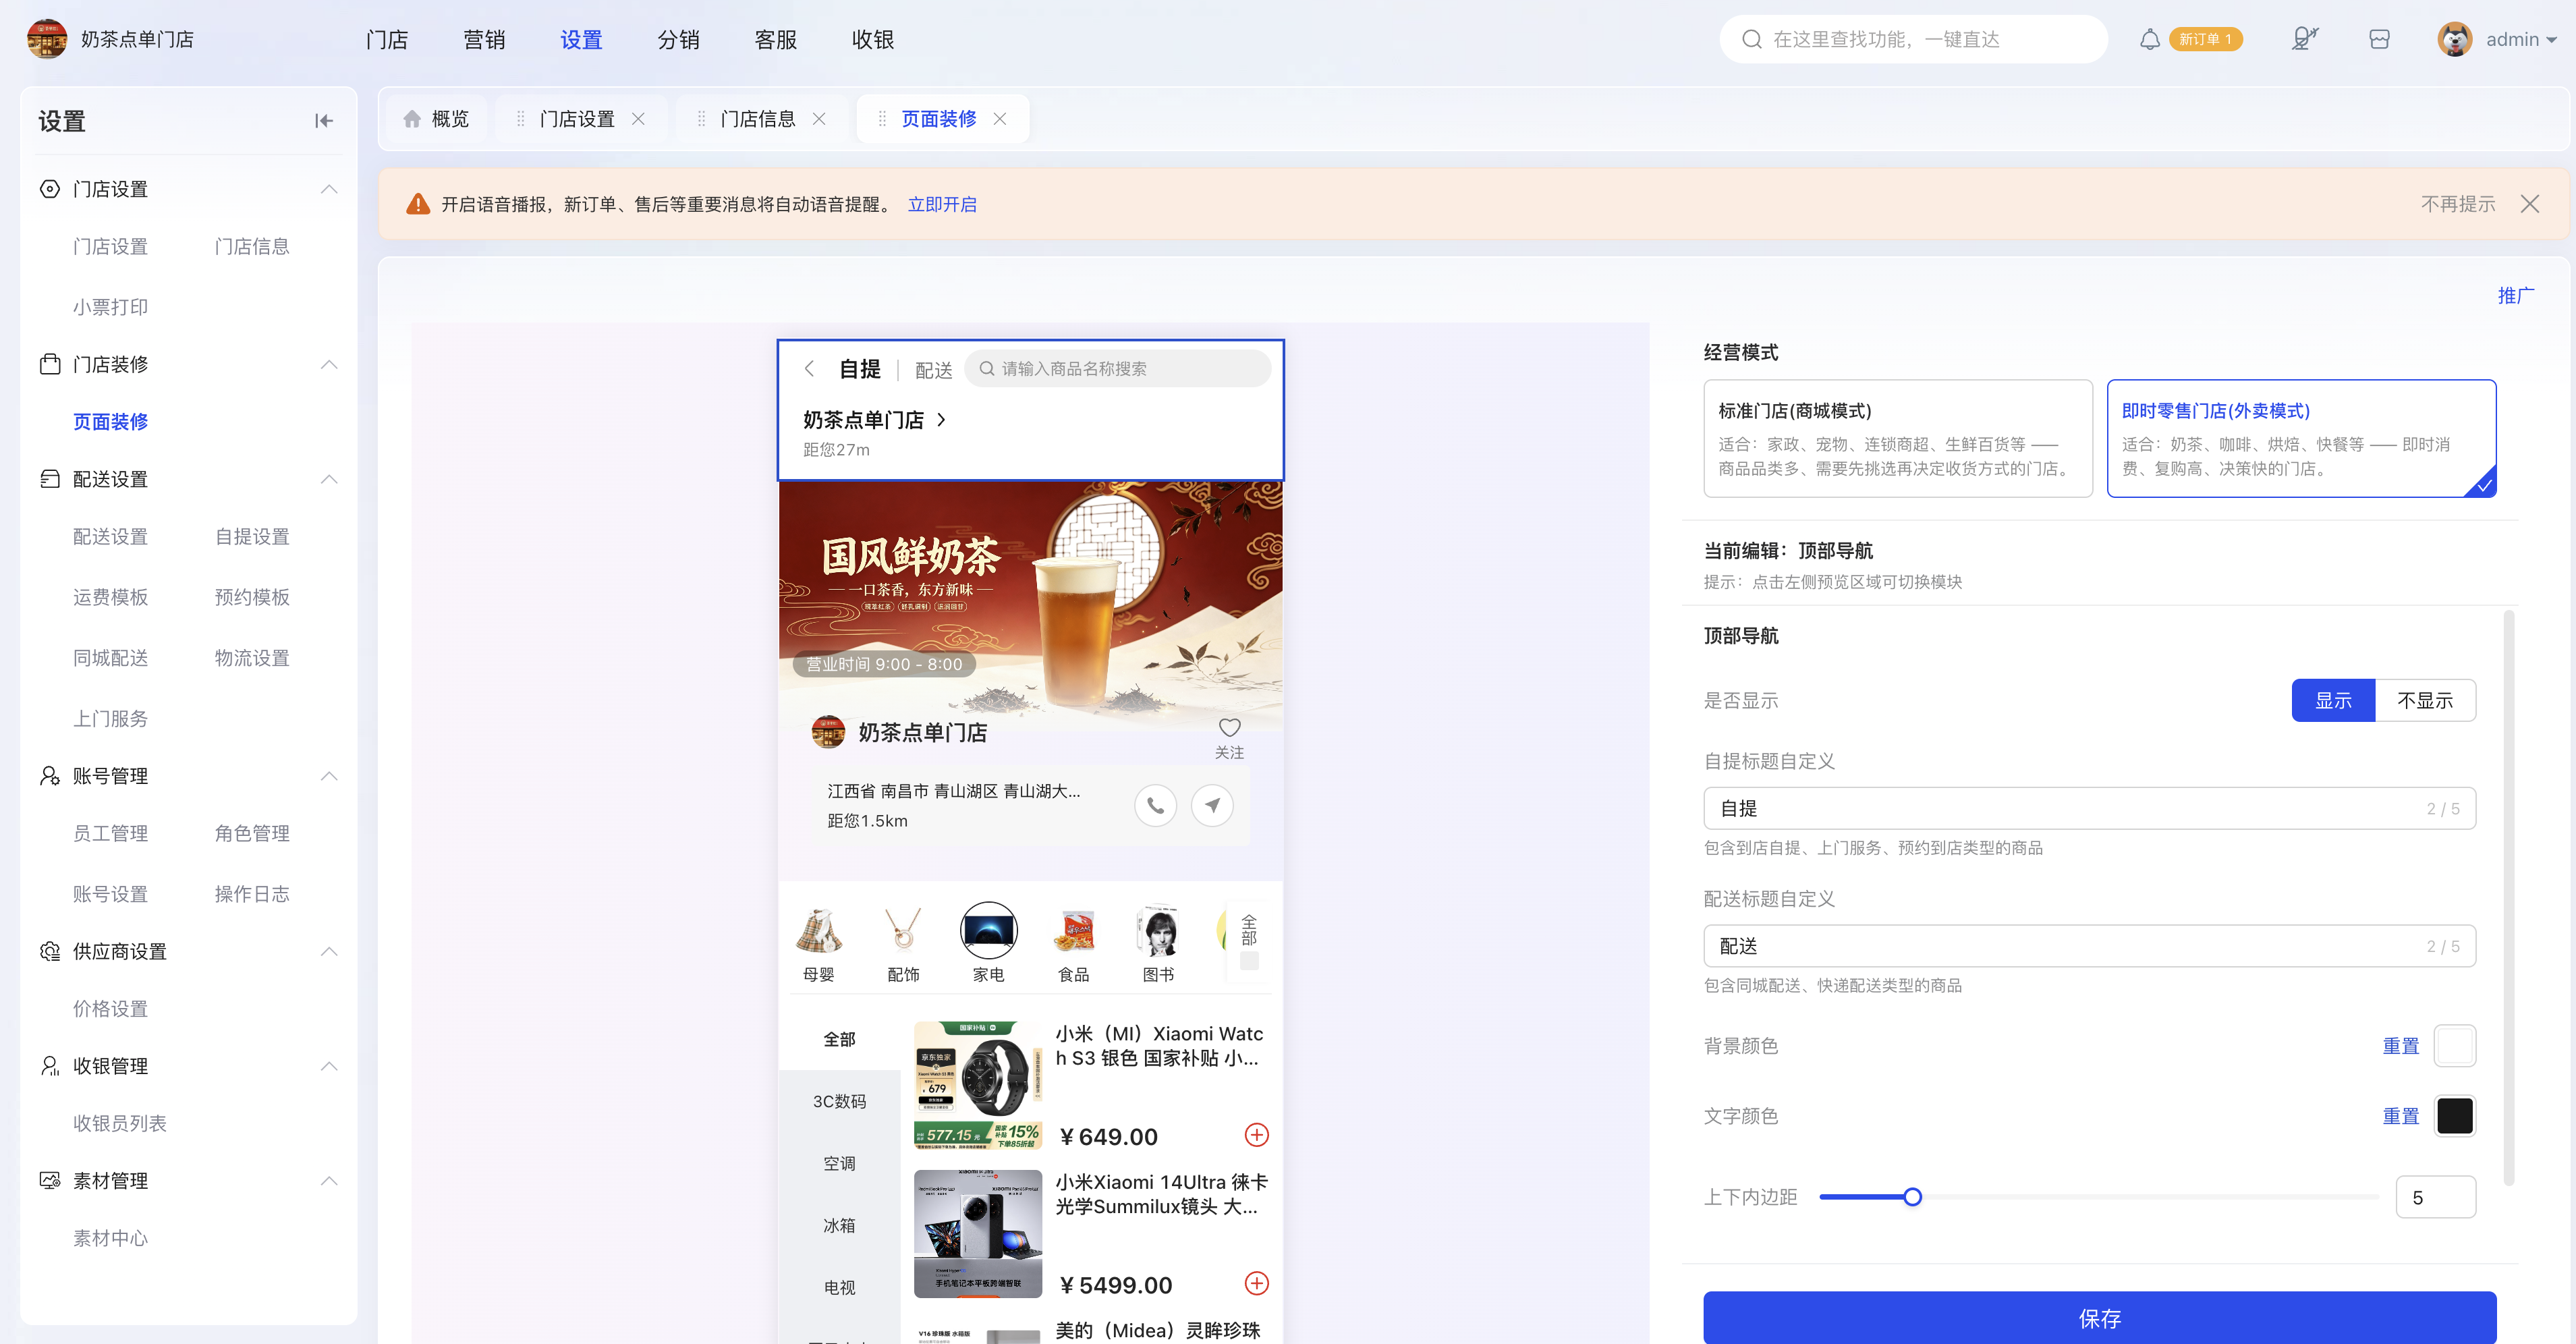Image resolution: width=2576 pixels, height=1344 pixels.
Task: Open the 文字颜色 black color swatch
Action: click(x=2454, y=1115)
